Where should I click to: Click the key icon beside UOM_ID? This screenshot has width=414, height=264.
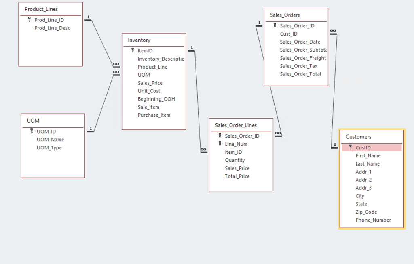tap(32, 131)
